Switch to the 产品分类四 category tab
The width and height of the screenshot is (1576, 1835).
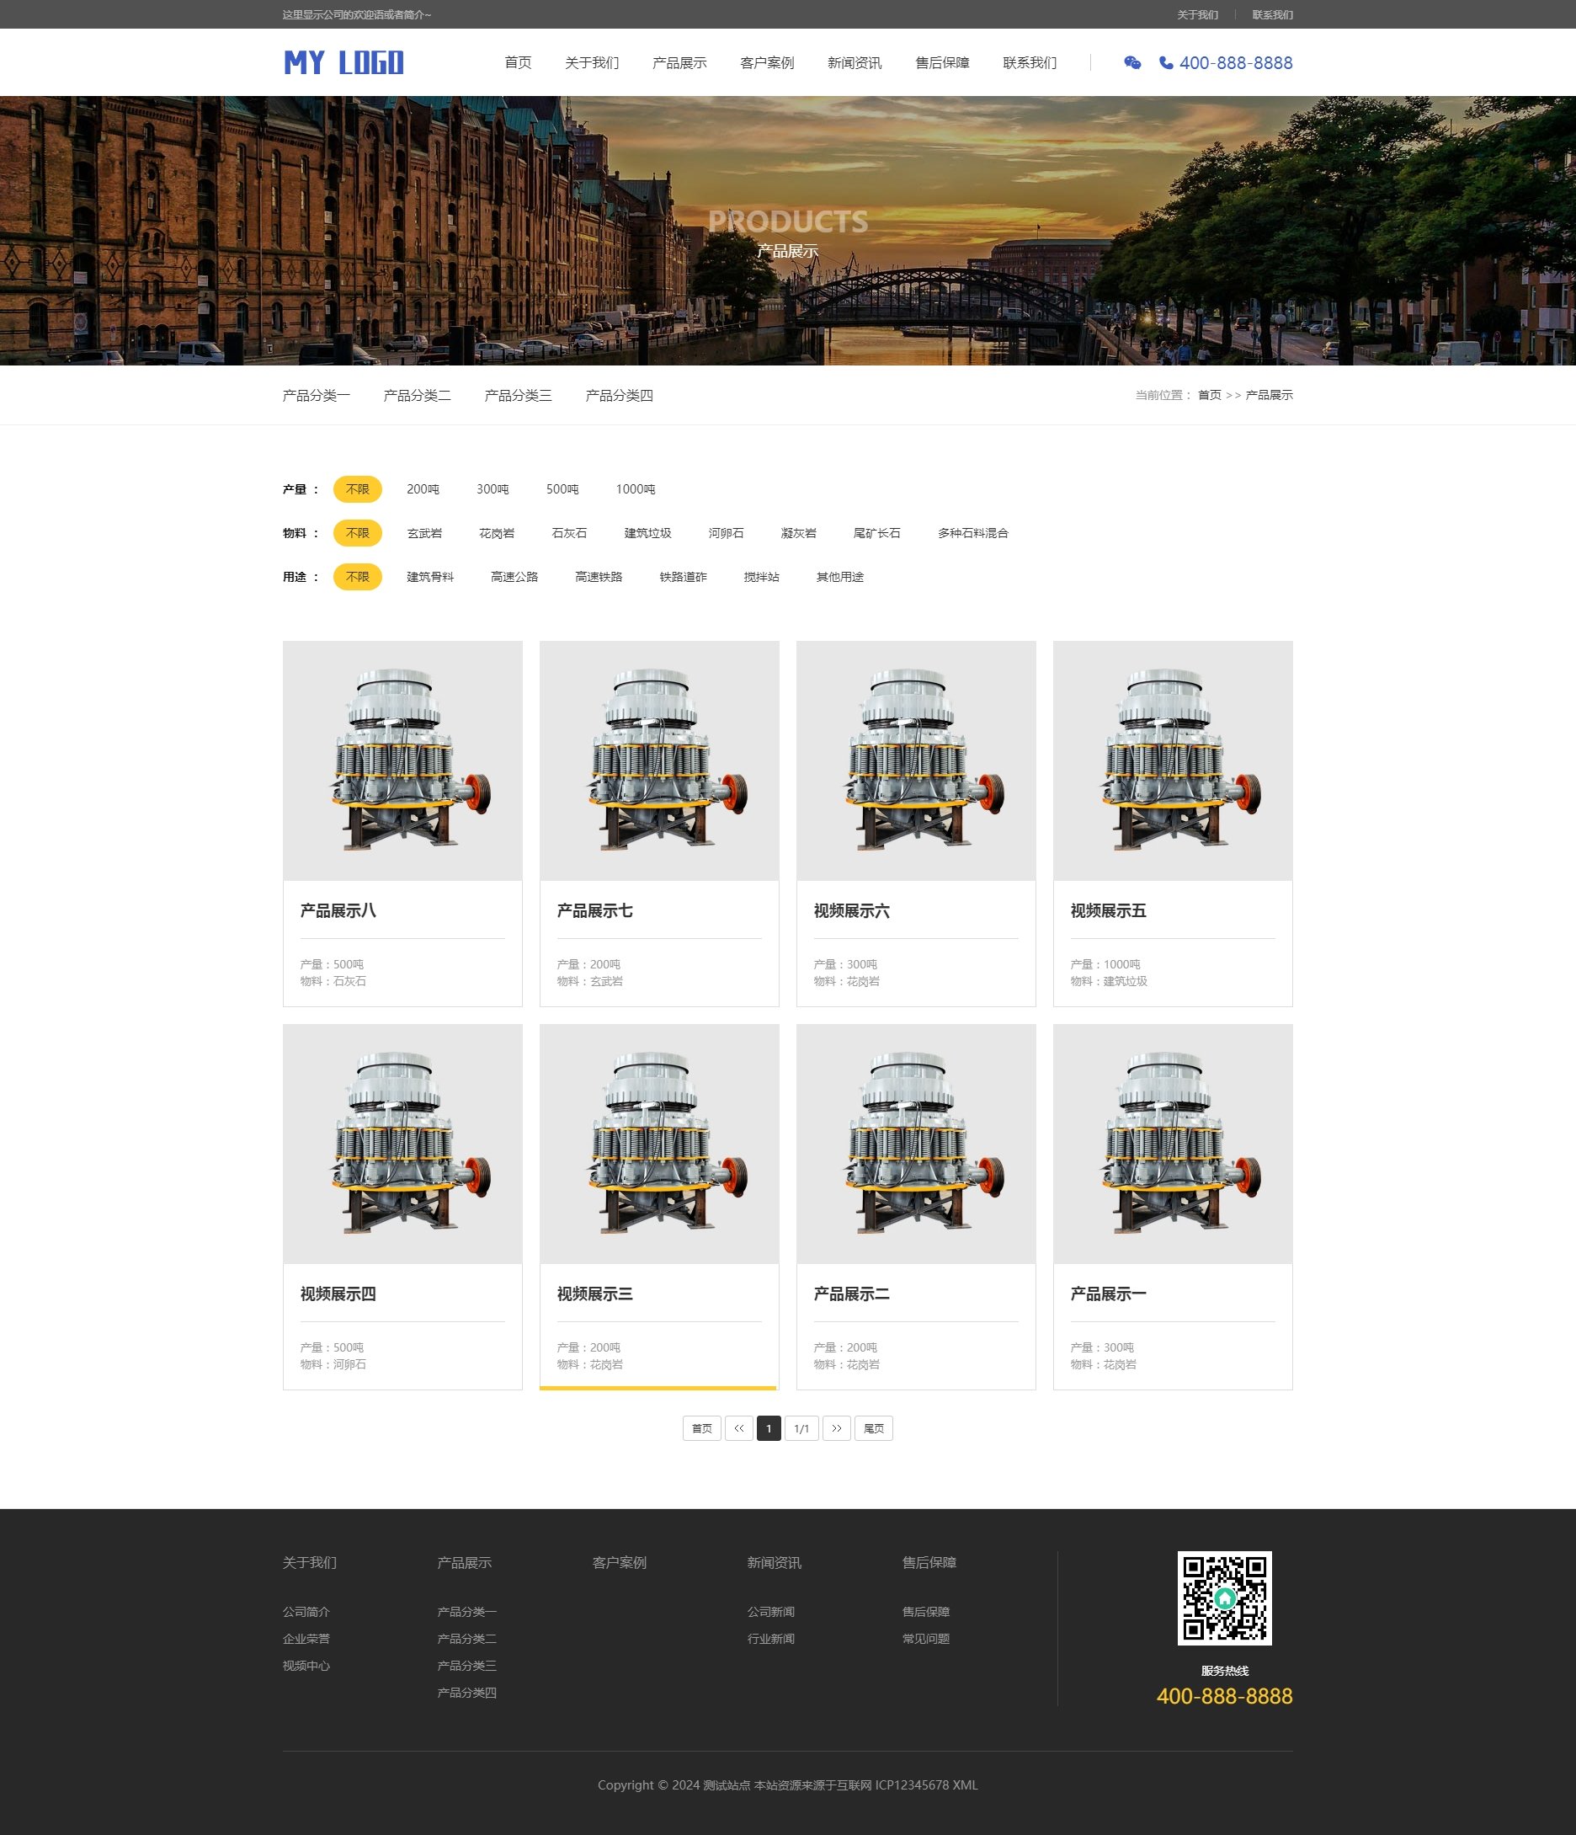619,395
